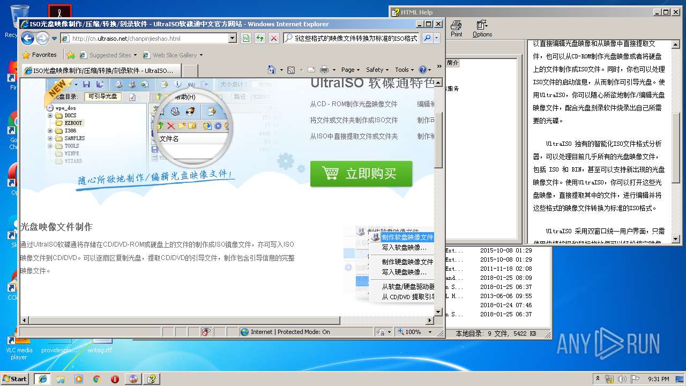Open Options in HTML Help window
The width and height of the screenshot is (686, 386).
click(482, 28)
